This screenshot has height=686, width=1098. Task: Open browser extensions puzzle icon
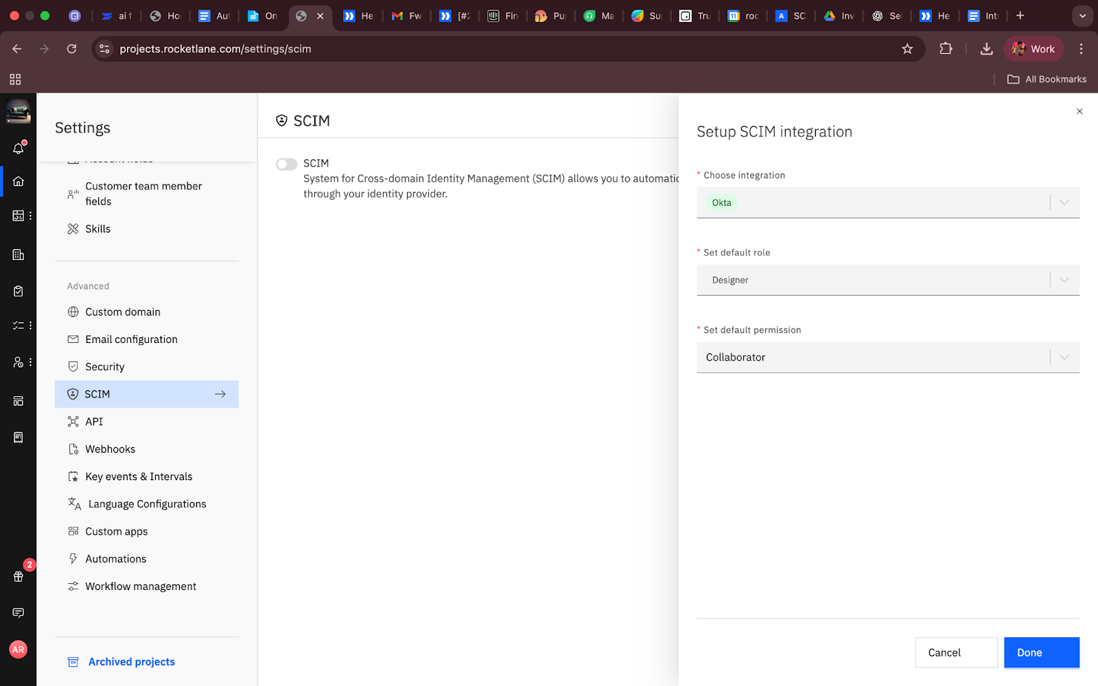pyautogui.click(x=946, y=49)
